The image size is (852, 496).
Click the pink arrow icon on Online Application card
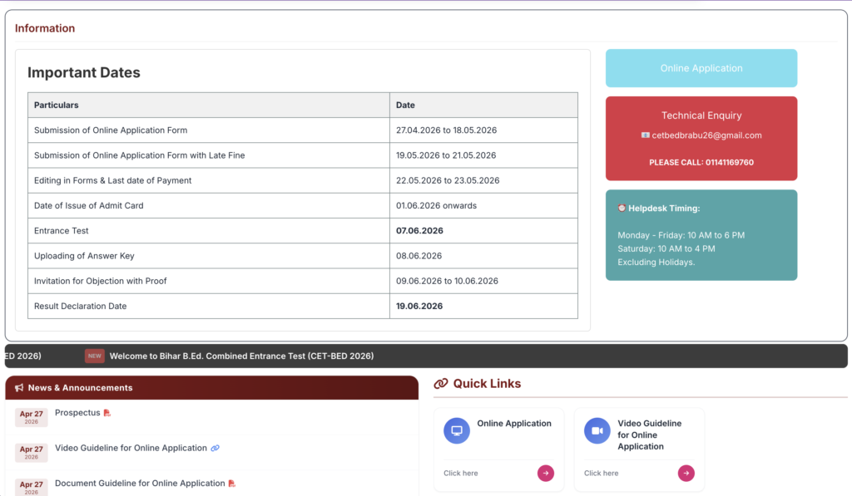tap(545, 473)
